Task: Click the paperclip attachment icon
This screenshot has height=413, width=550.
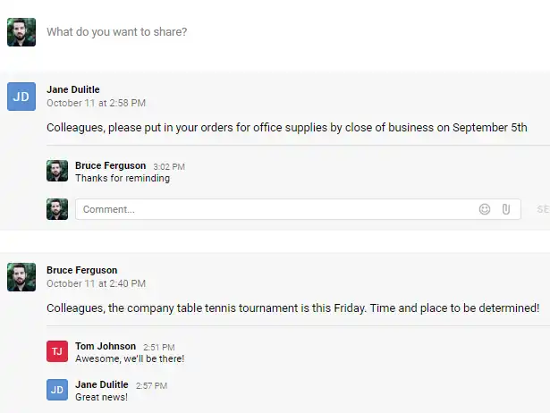Action: [x=506, y=209]
